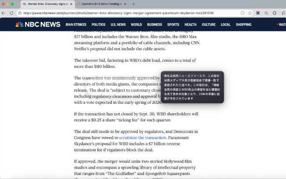Open site info lock icon in address bar

20,13
